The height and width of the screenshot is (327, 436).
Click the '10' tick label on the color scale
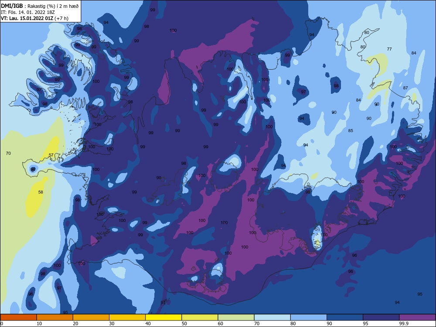pos(39,324)
